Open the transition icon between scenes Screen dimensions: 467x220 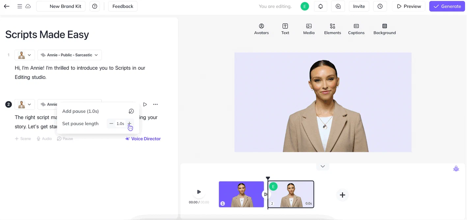click(x=266, y=194)
